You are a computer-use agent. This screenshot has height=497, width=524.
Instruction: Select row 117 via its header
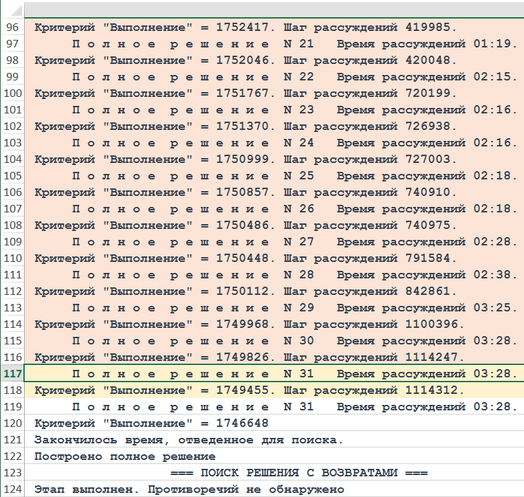[x=12, y=374]
